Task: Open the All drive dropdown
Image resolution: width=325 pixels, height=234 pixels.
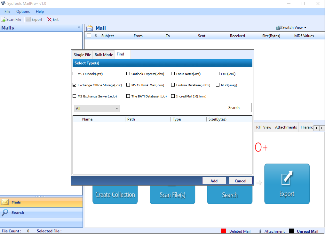Action: click(x=97, y=108)
